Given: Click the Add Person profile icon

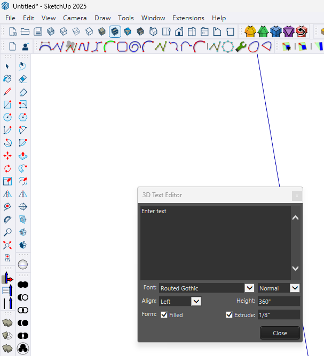Looking at the screenshot, I should pyautogui.click(x=26, y=46).
